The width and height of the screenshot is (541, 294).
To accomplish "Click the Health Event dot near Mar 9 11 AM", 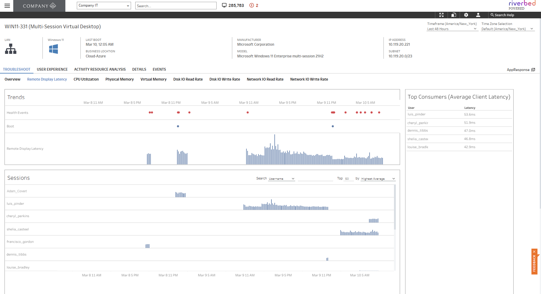I will point(248,112).
